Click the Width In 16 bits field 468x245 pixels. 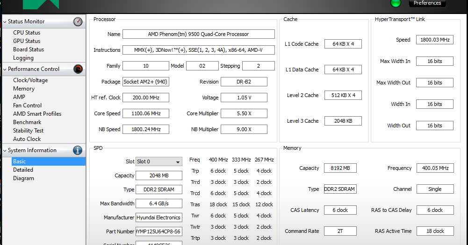coord(435,104)
